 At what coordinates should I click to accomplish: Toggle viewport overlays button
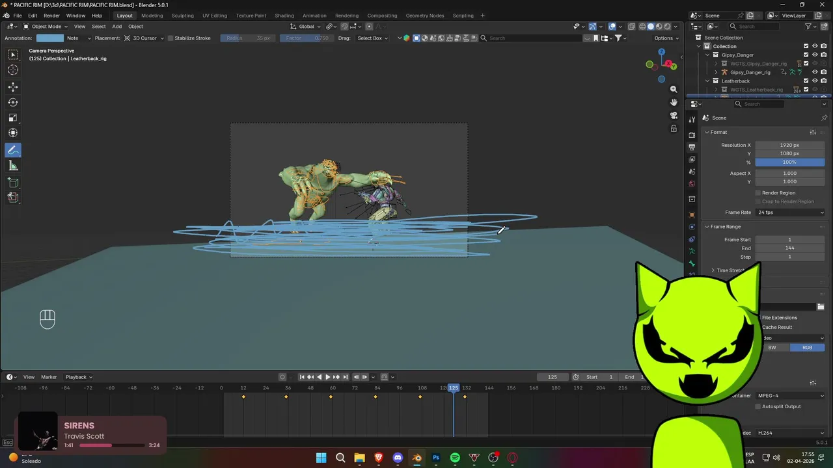click(612, 27)
